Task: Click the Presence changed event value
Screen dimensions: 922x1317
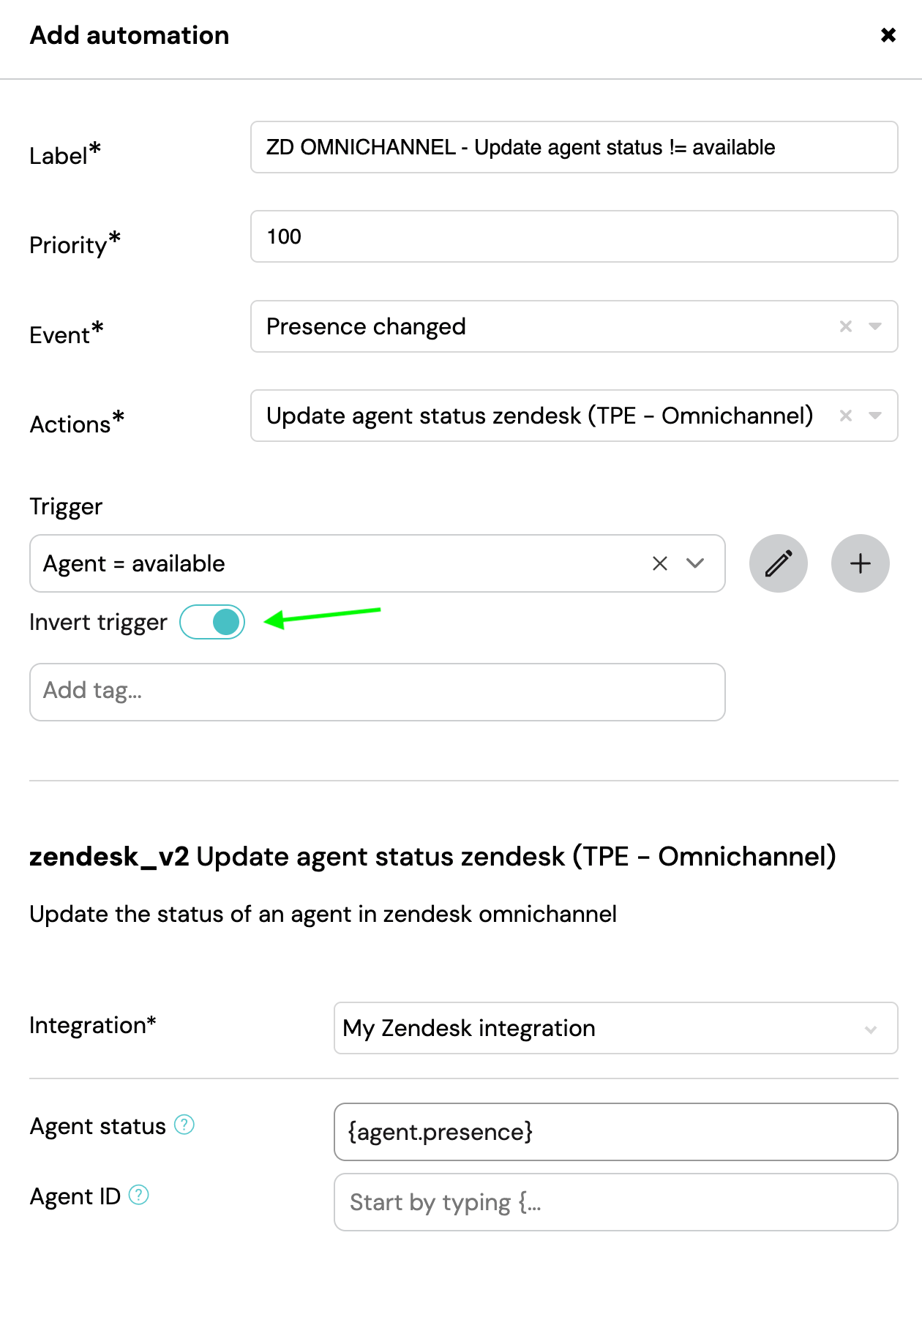Action: tap(366, 326)
